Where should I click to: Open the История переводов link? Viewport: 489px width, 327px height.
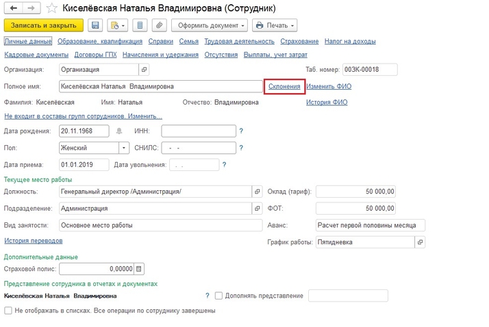pyautogui.click(x=34, y=241)
